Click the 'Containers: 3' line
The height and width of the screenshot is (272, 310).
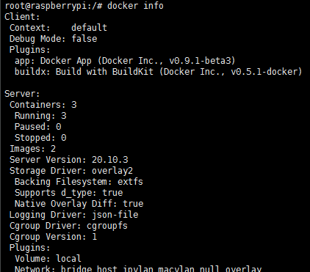click(x=43, y=105)
